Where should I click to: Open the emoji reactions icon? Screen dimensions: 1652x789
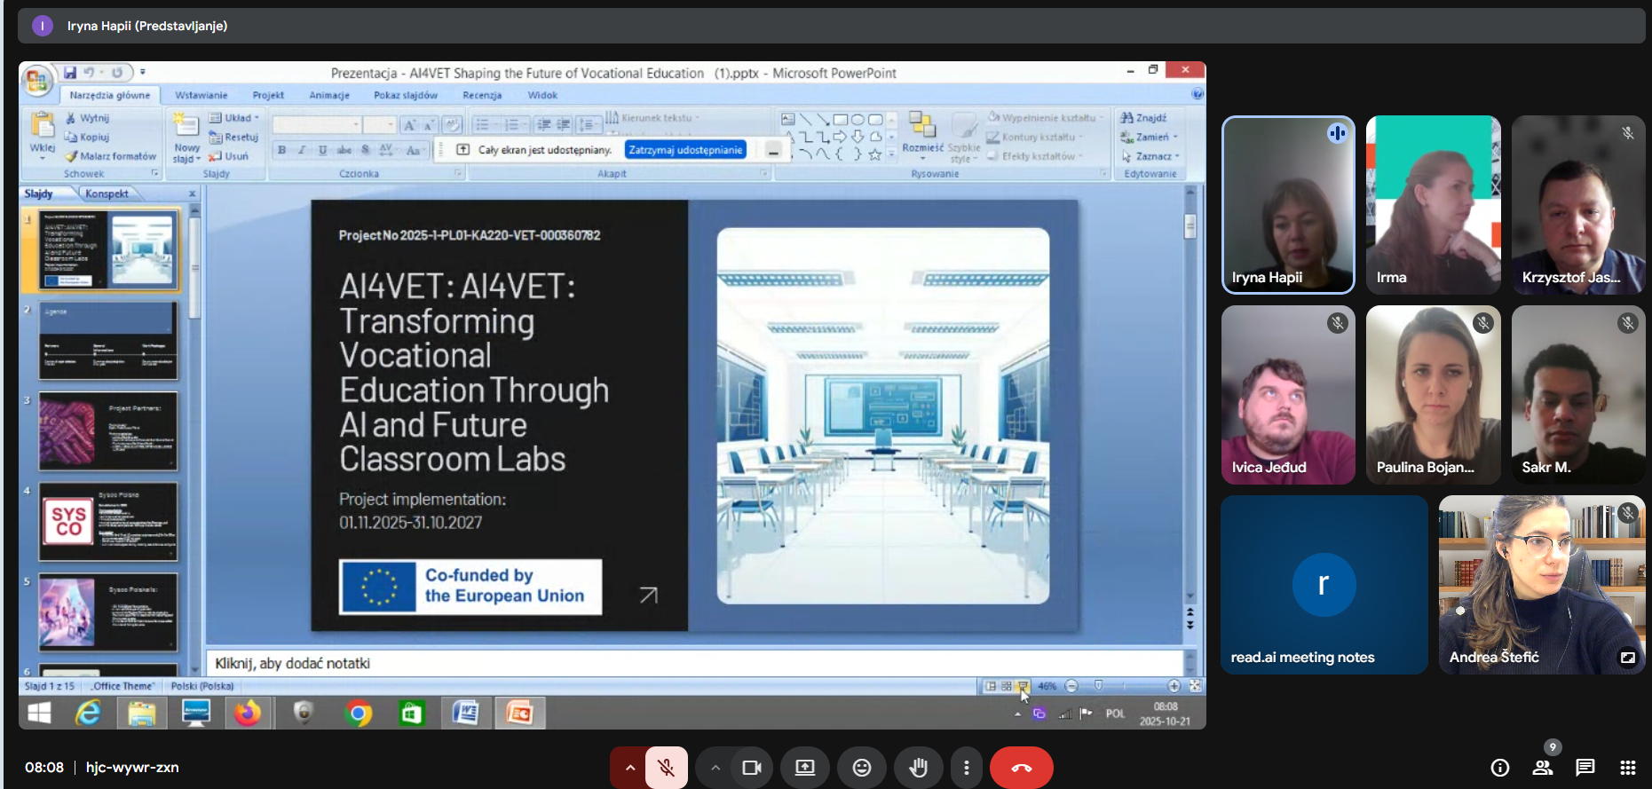click(861, 768)
